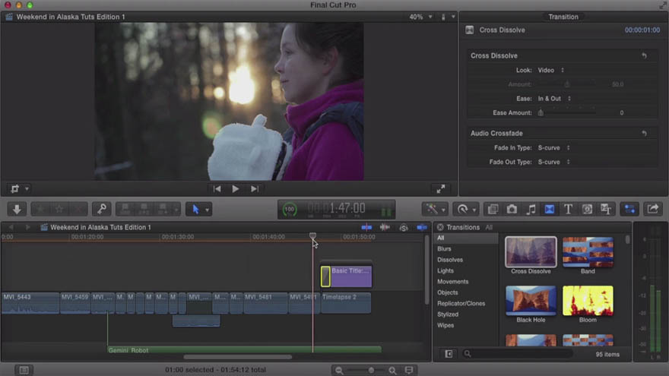
Task: Toggle timeline snapping button
Action: coord(421,227)
